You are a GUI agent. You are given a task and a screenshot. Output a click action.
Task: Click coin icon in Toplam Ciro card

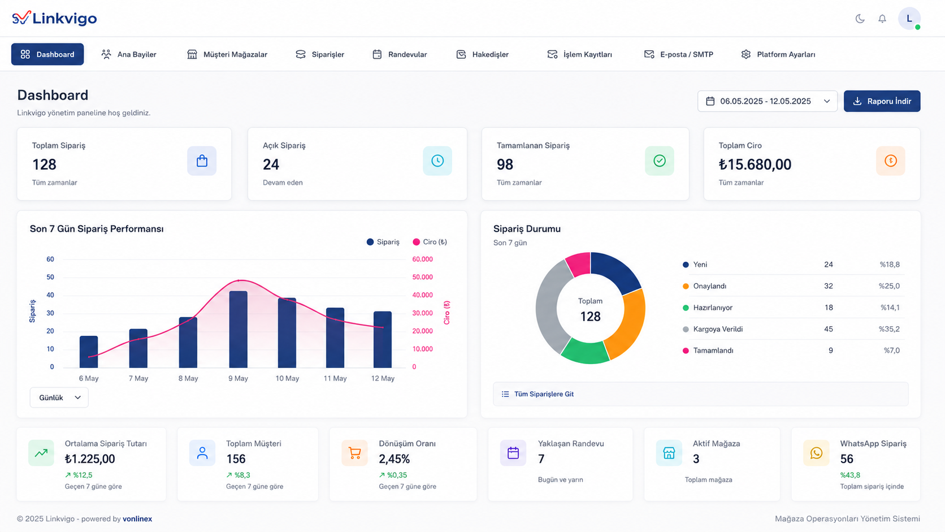tap(891, 161)
